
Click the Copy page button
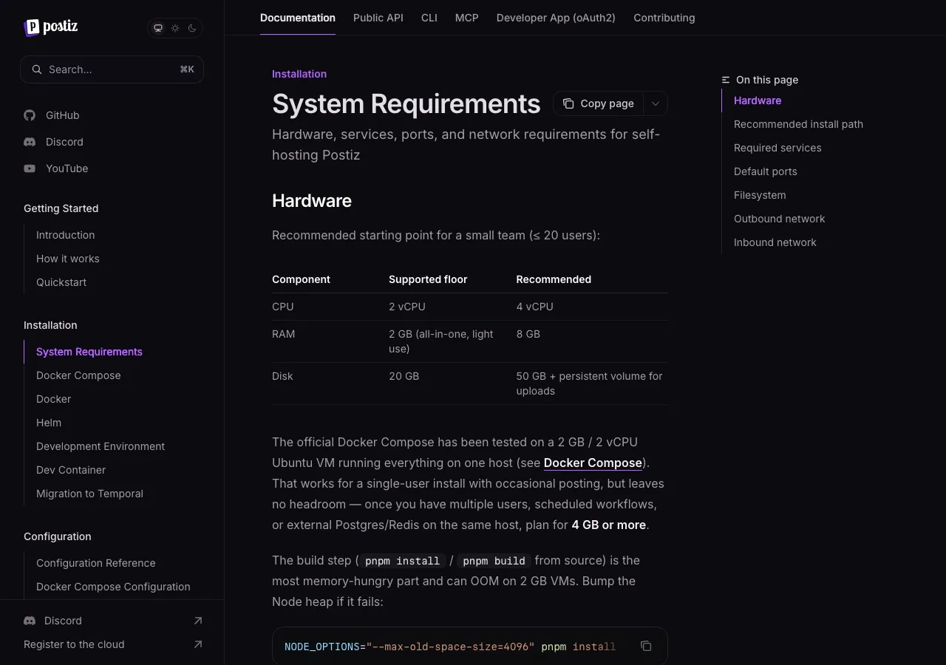599,103
